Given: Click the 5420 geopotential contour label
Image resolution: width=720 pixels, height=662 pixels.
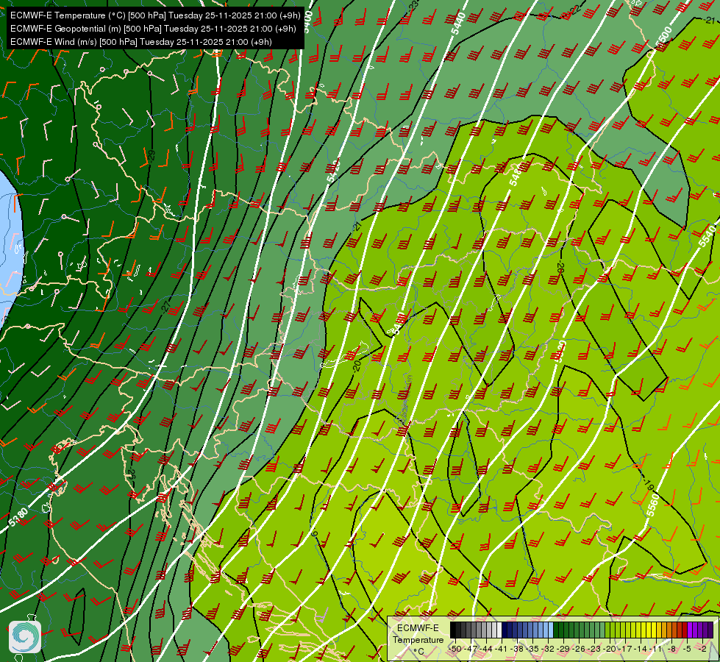Looking at the screenshot, I should point(333,171).
